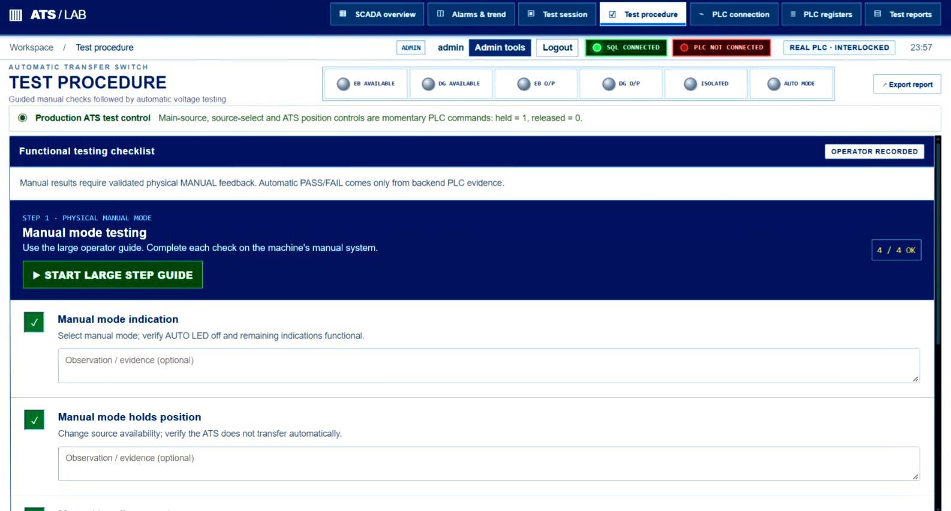This screenshot has height=511, width=951.
Task: Click the green SQL connected status dot
Action: coord(597,47)
